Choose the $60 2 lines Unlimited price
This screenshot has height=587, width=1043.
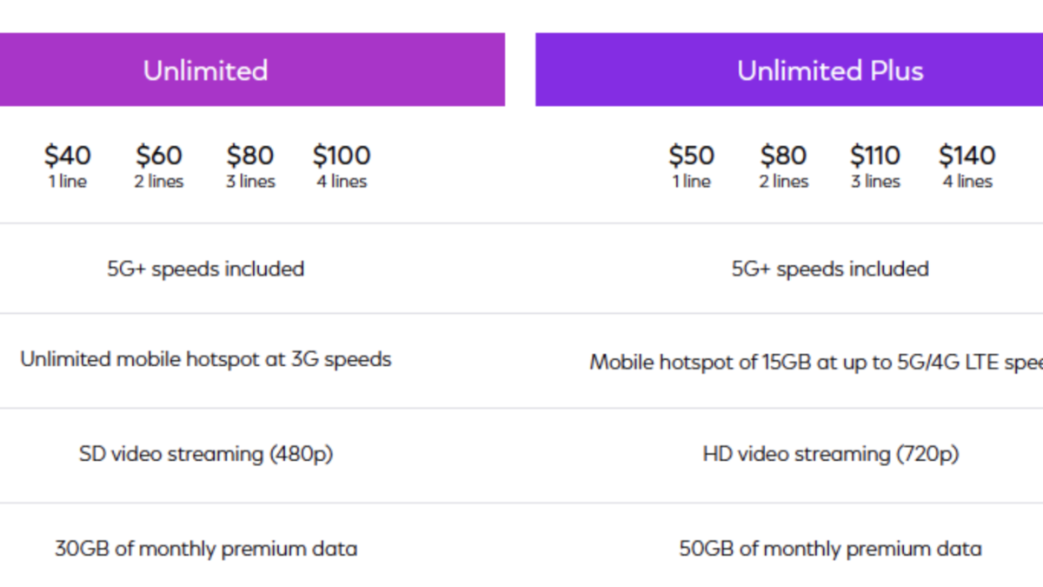click(159, 157)
